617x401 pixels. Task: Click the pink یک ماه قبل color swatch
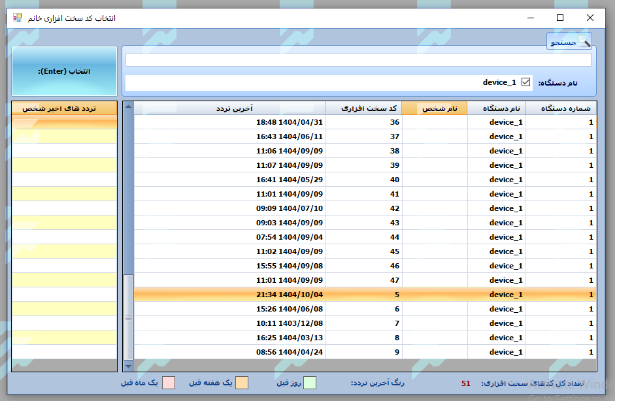click(x=169, y=383)
